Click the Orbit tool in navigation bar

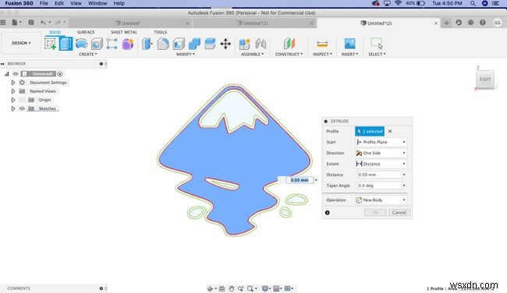pos(210,288)
